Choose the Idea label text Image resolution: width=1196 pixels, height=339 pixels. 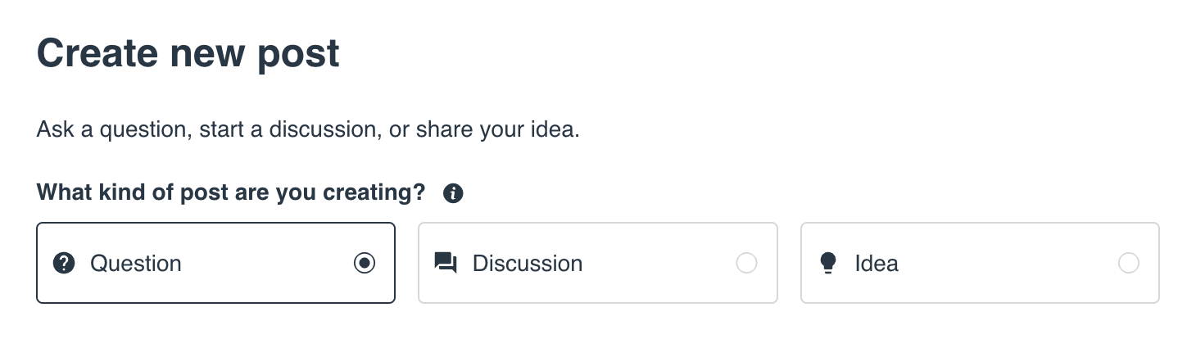click(877, 263)
